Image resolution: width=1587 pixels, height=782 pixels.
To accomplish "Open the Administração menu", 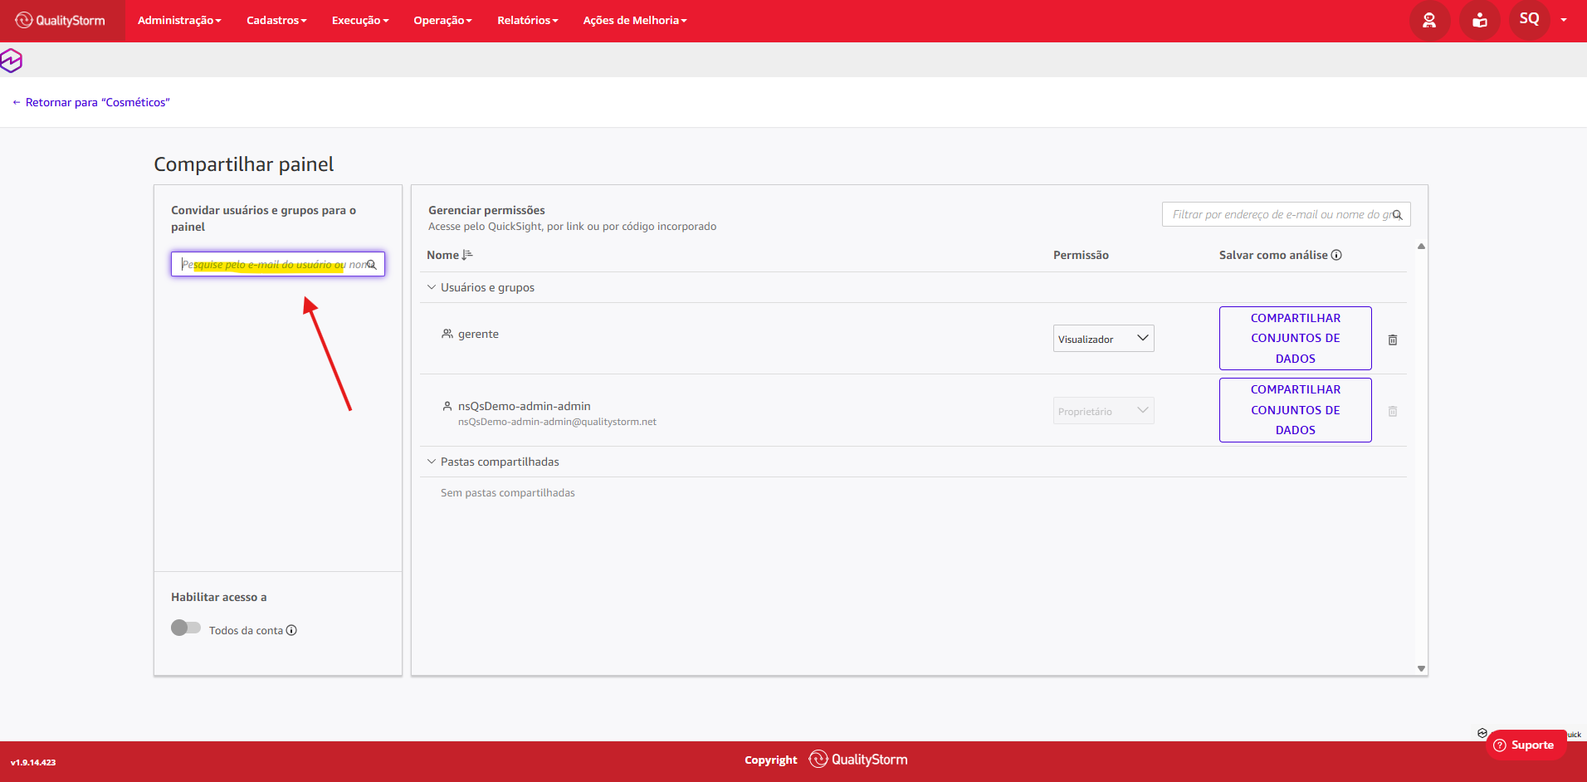I will tap(179, 20).
